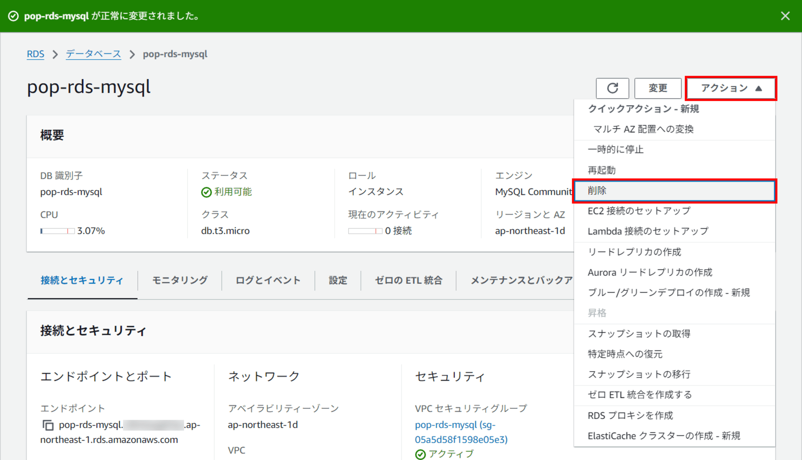Click the 0 接続 activity bar
Screen dimensions: 802x460
[x=365, y=231]
